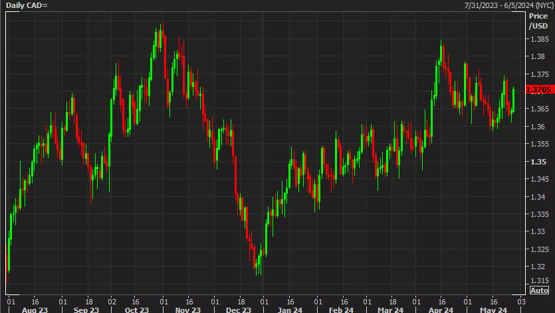Click the Dec 23 month label
Screen dimensions: 555x313
click(x=239, y=310)
